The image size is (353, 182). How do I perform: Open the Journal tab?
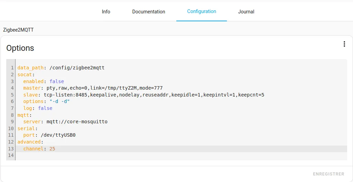pos(246,12)
